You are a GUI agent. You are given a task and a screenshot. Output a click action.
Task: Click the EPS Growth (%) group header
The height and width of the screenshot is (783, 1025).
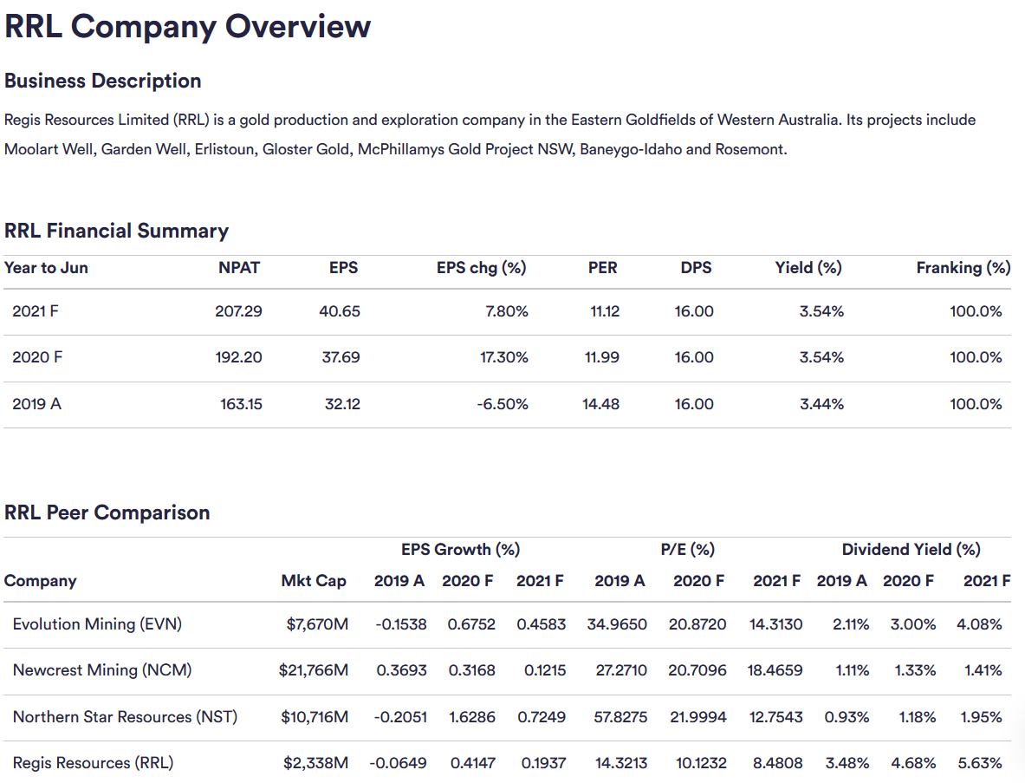click(460, 549)
